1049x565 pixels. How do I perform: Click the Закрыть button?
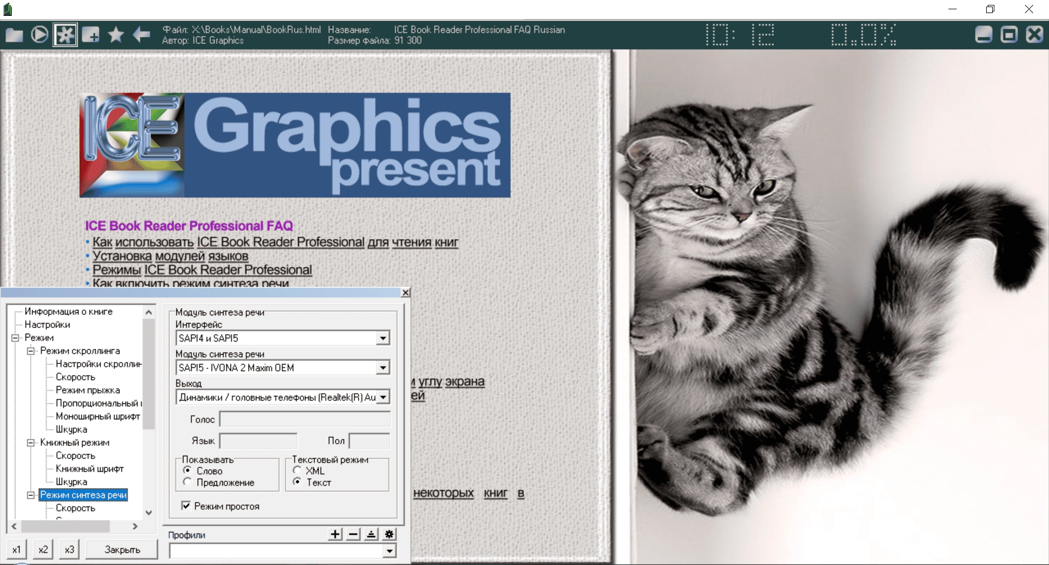[x=122, y=550]
